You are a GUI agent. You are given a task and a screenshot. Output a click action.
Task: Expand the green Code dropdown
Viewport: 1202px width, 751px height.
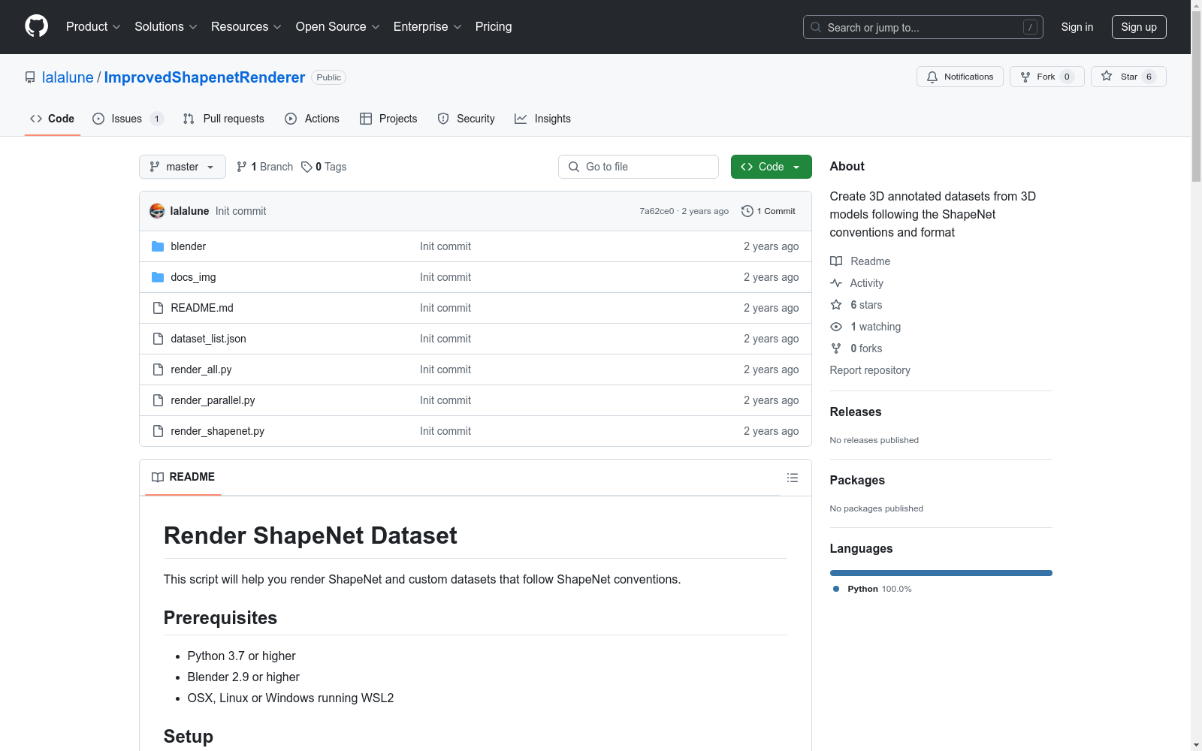[771, 167]
